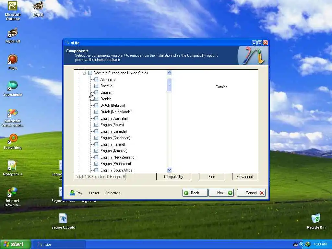
Task: Click Total 106 Selected 0 status text
Action: [100, 177]
